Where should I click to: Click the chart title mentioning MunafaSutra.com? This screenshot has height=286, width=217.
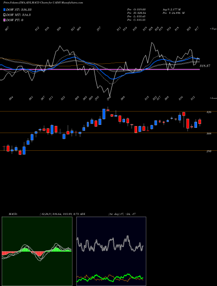(43, 3)
